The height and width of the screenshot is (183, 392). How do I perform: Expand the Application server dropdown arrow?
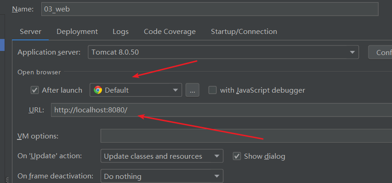[352, 52]
